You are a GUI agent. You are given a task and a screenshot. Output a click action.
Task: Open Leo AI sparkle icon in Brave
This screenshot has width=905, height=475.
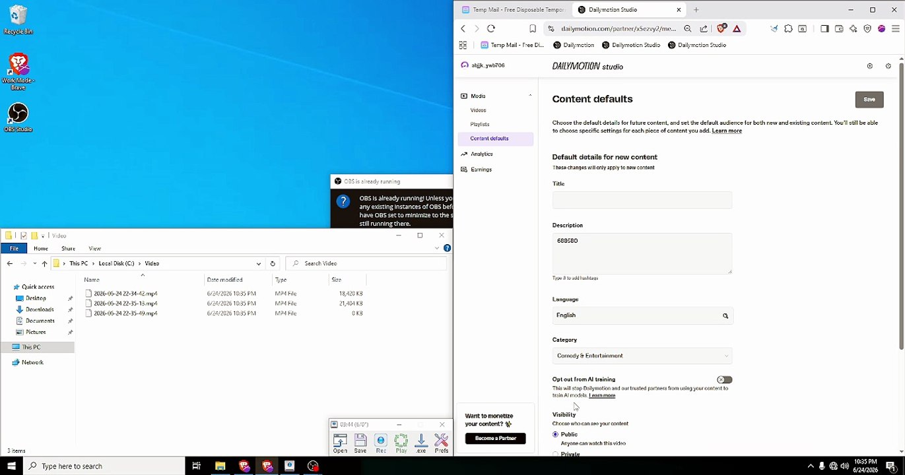[854, 28]
